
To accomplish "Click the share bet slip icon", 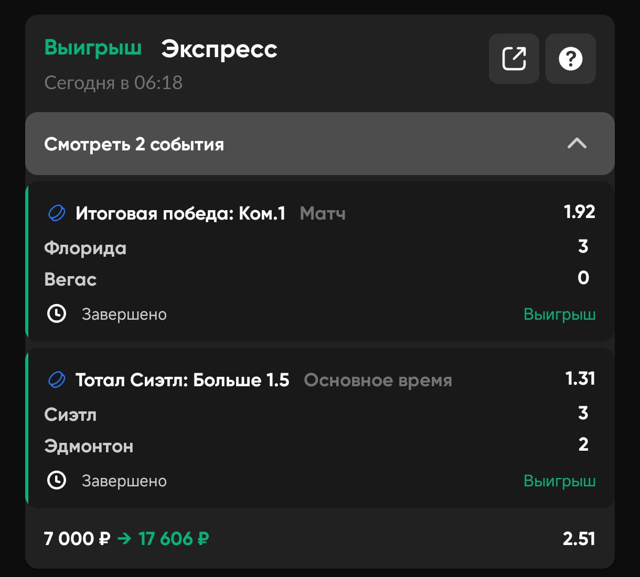I will [x=514, y=59].
